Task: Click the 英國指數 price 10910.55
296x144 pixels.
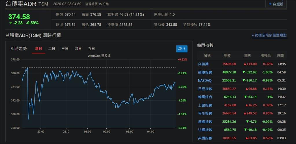Action: [x=229, y=138]
